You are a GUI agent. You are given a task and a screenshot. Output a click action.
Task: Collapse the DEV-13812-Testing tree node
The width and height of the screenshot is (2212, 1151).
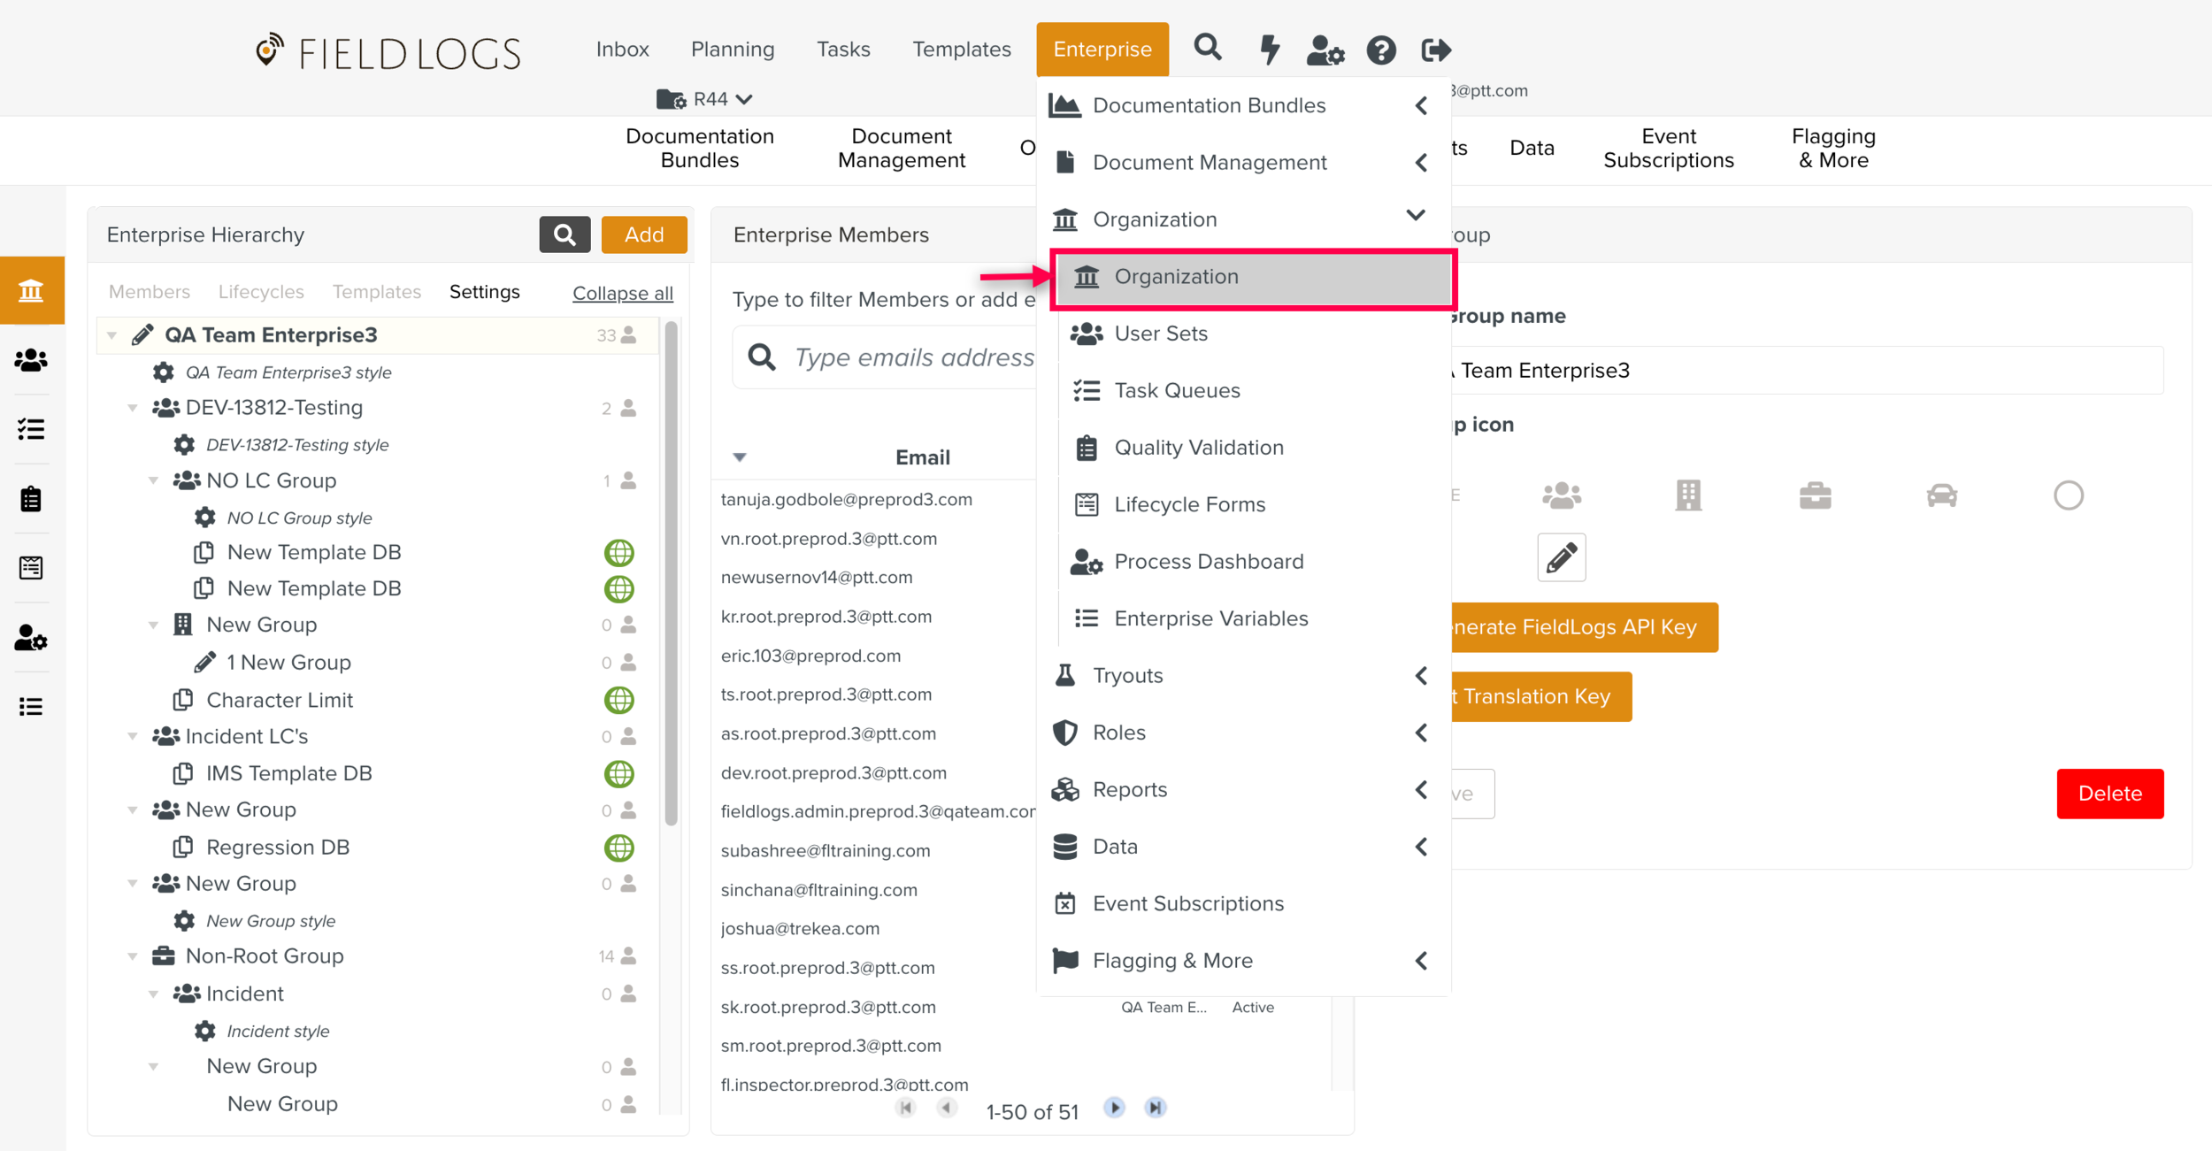tap(133, 408)
